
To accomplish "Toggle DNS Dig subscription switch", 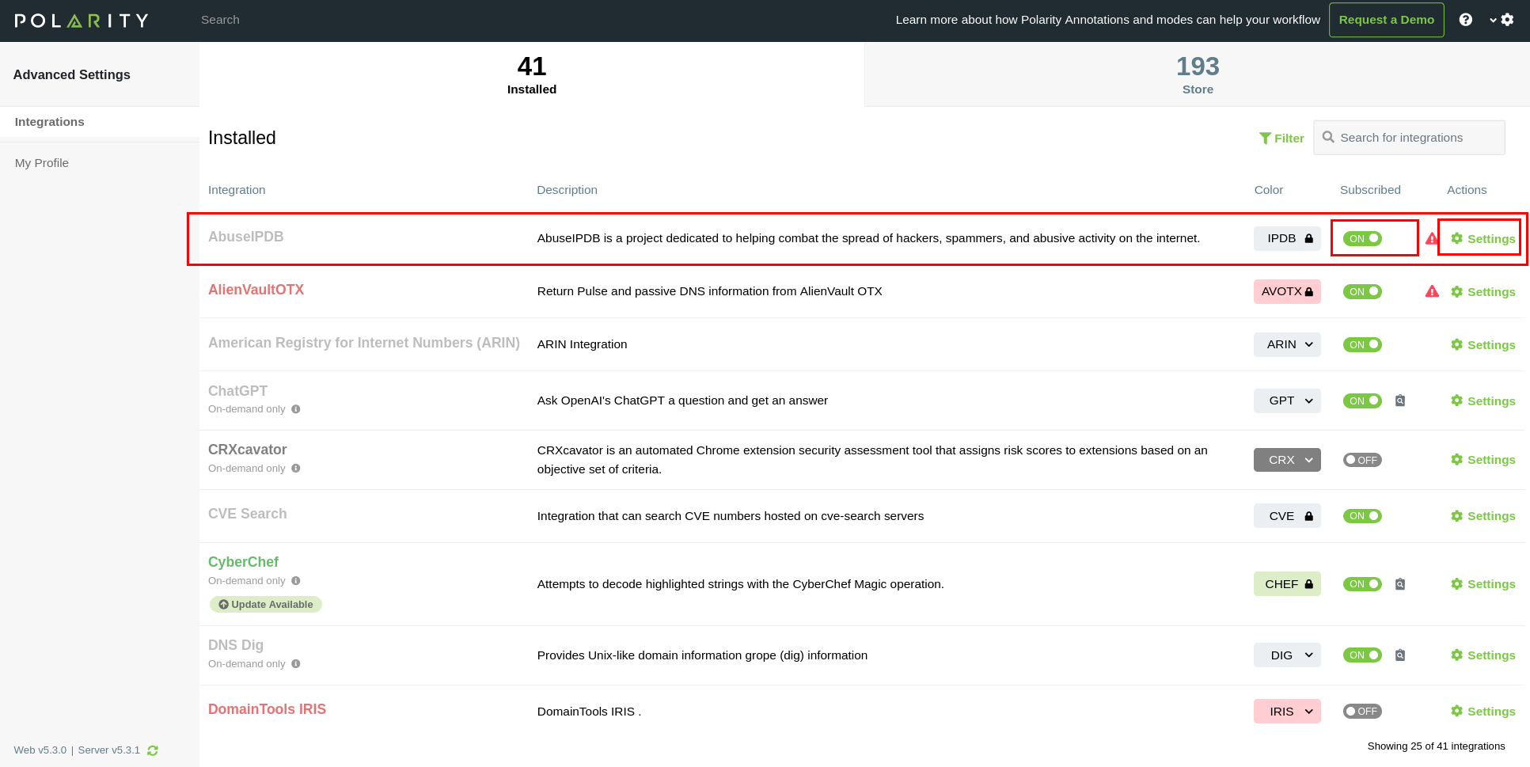I will [x=1362, y=655].
